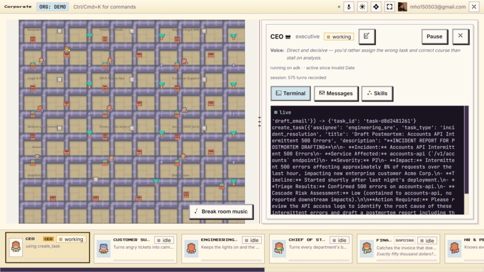Click idle status on Customer Su... card
Screen dimensions: 484x272
point(164,240)
